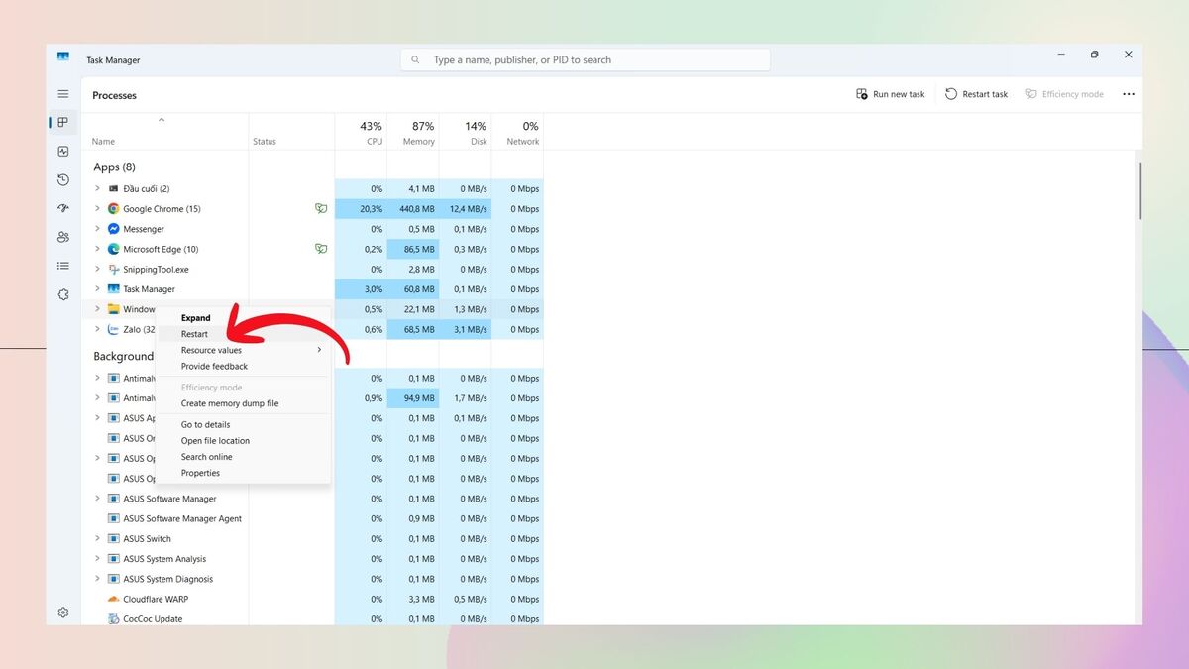This screenshot has height=669, width=1189.
Task: Click efficiency leaf icon on Google Chrome row
Action: pos(321,209)
